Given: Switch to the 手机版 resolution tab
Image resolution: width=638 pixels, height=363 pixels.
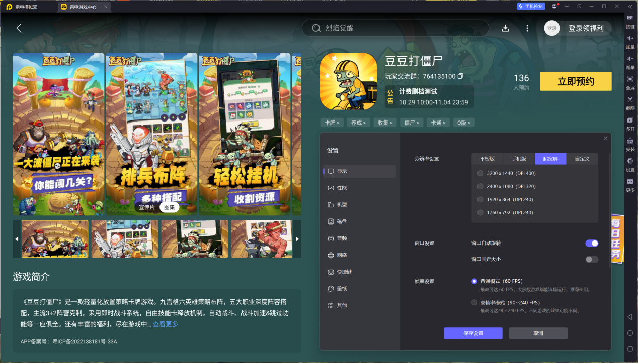Looking at the screenshot, I should [x=519, y=159].
